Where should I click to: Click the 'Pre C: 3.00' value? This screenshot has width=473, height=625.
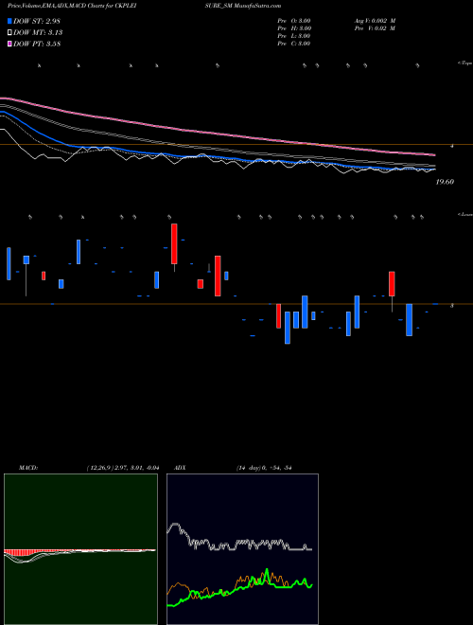294,44
